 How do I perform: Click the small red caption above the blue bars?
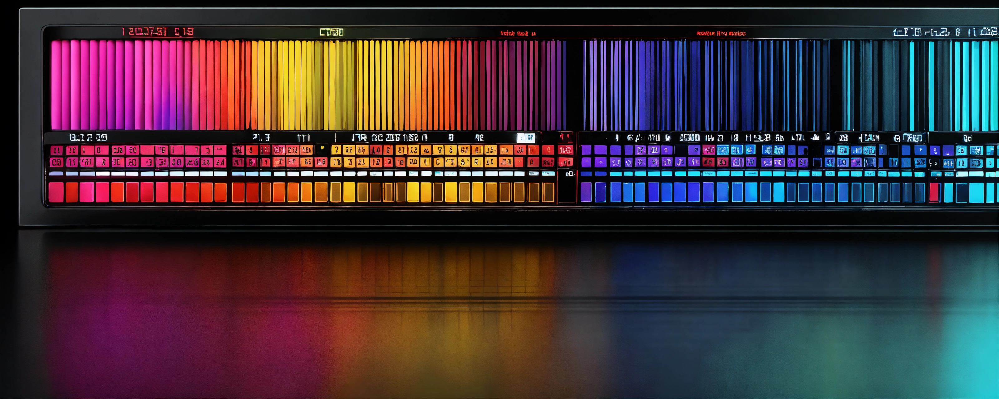click(x=721, y=33)
